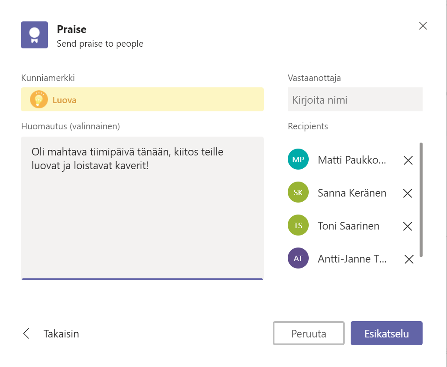Viewport: 447px width, 367px height.
Task: Select the AT avatar circle
Action: click(298, 258)
